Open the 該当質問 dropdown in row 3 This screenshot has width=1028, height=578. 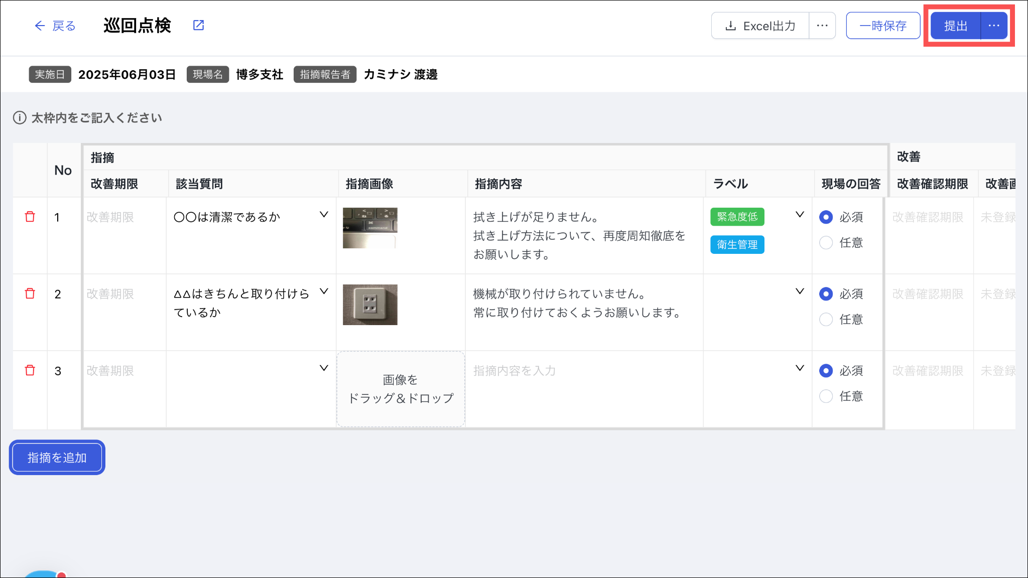coord(324,368)
